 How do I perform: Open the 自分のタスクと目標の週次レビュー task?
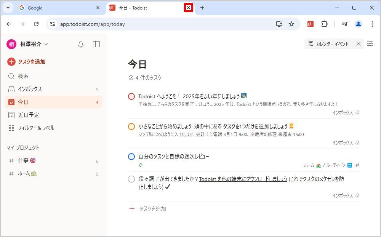174,157
